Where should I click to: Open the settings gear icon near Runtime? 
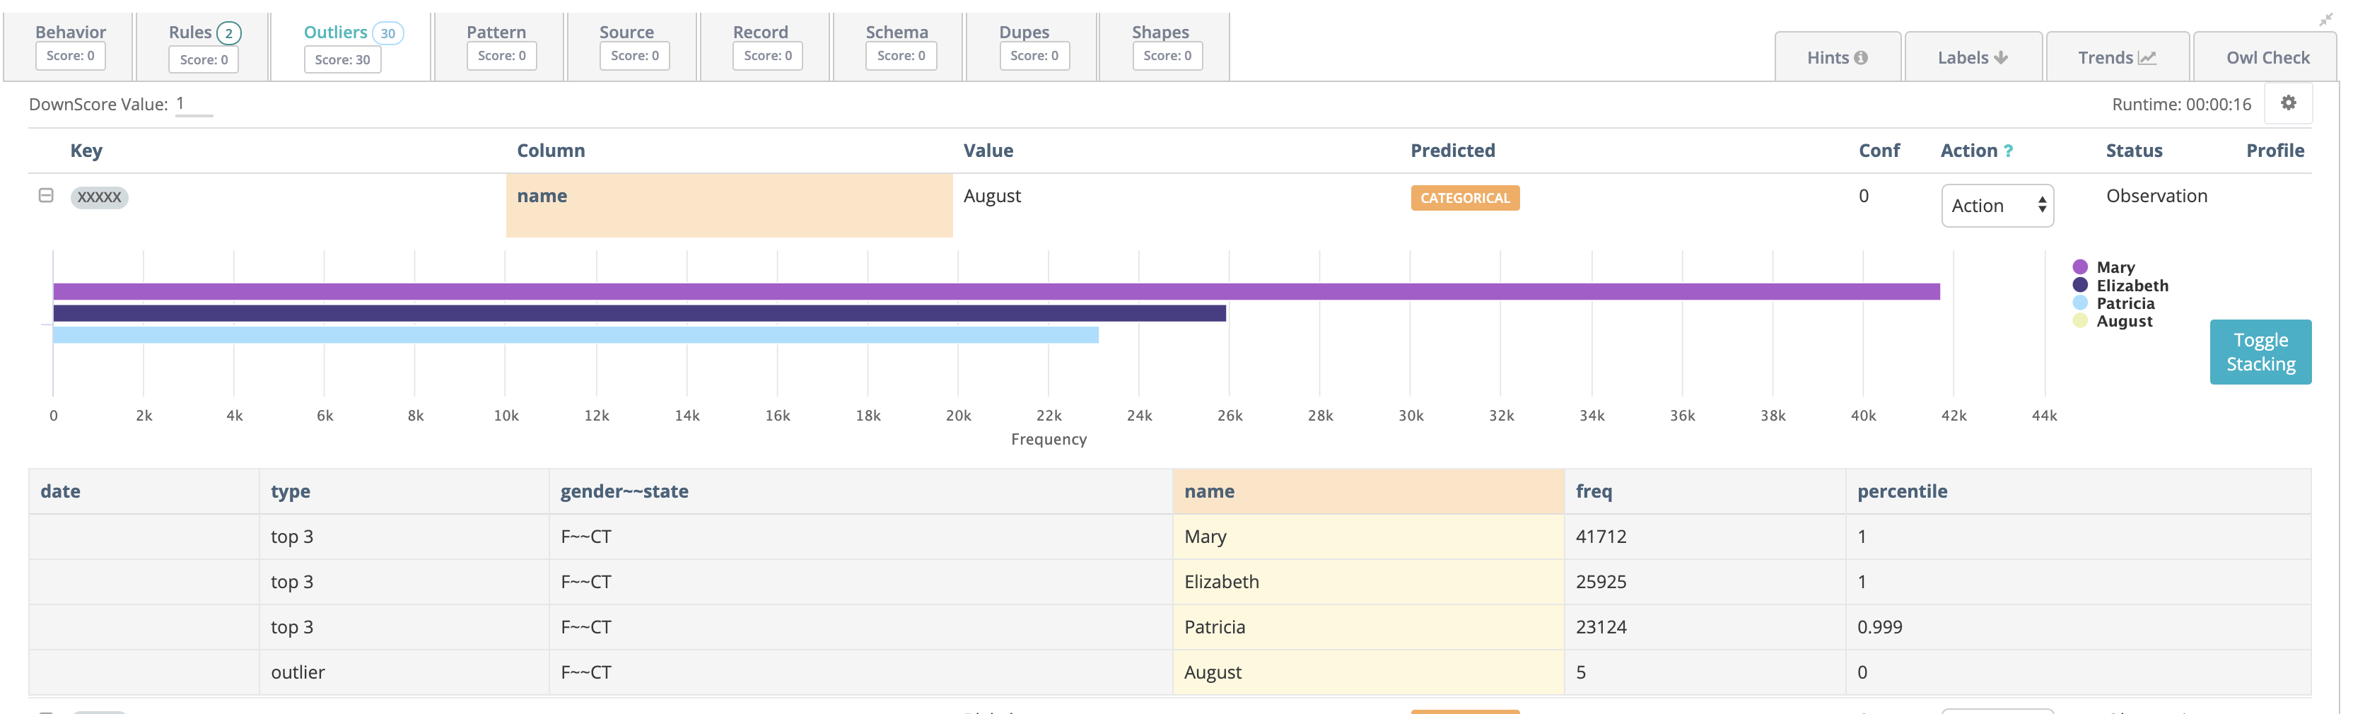tap(2287, 103)
